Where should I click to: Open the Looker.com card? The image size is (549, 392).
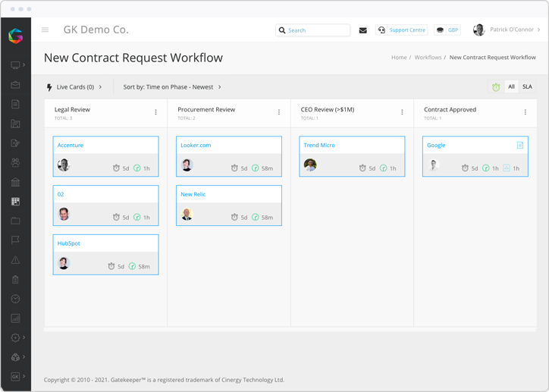pyautogui.click(x=229, y=156)
